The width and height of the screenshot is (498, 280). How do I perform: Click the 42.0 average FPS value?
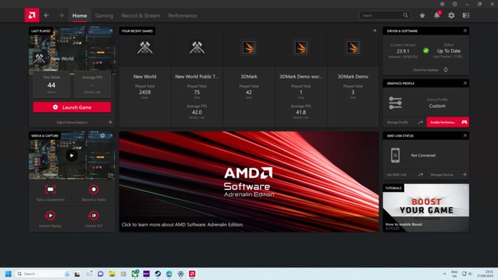point(197,112)
